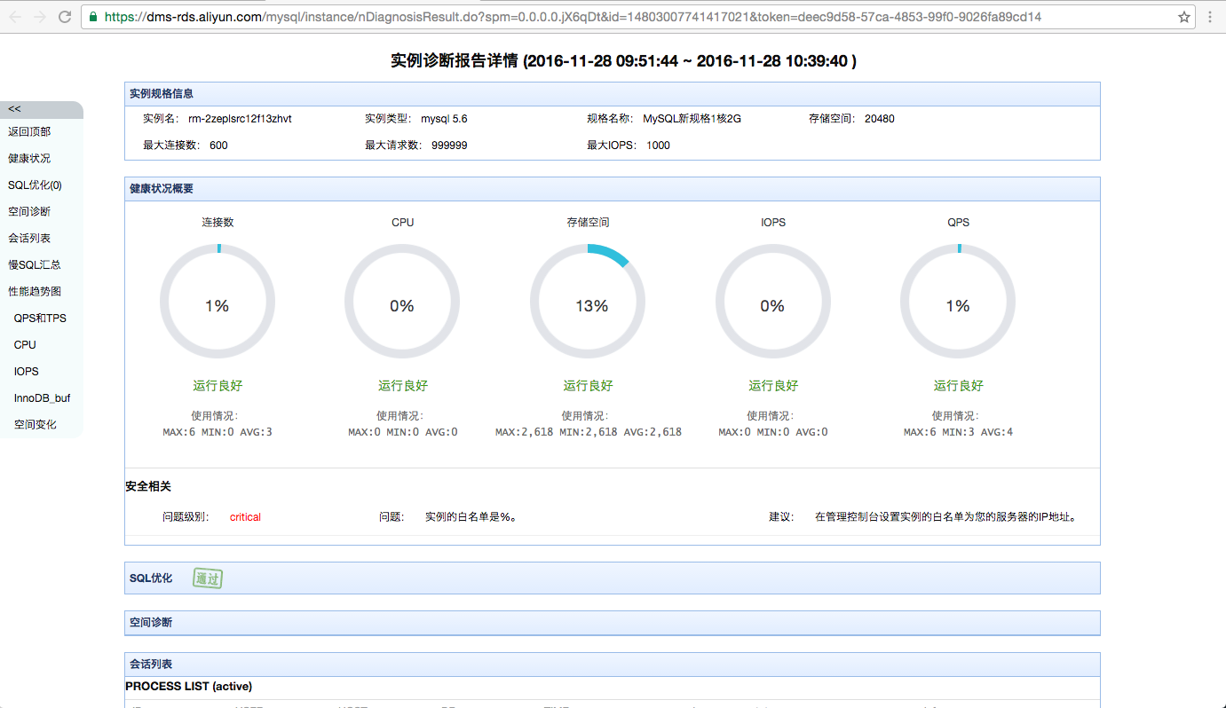The width and height of the screenshot is (1226, 708).
Task: Click the 通过 stamp icon
Action: 209,578
